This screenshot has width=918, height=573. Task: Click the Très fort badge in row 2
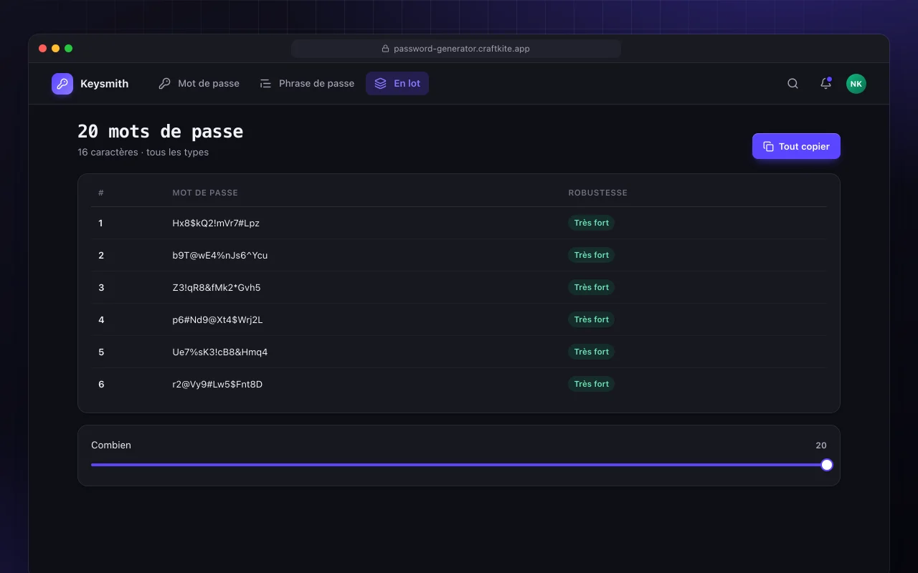592,255
